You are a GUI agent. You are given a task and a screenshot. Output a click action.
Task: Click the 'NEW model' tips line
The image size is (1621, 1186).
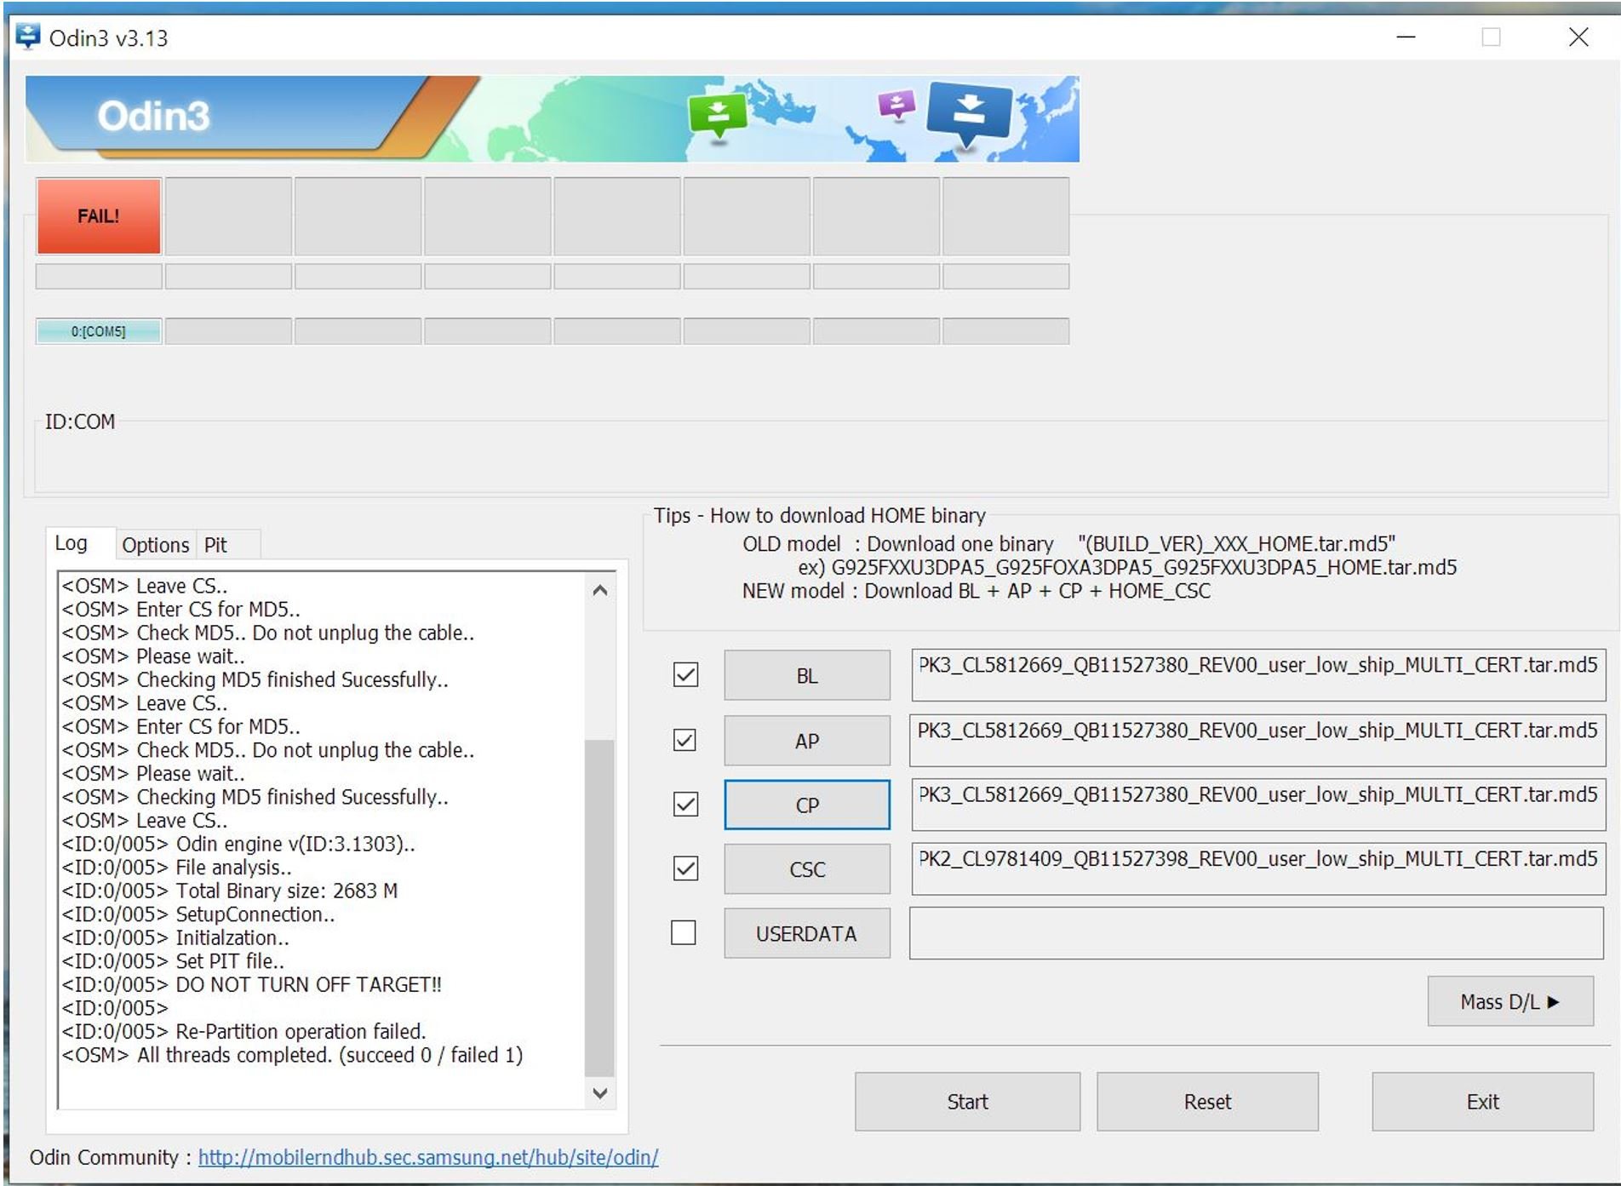[x=976, y=591]
